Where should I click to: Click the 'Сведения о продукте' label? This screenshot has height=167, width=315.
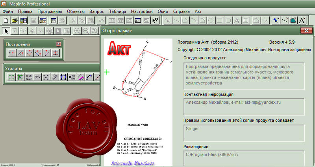coord(205,58)
